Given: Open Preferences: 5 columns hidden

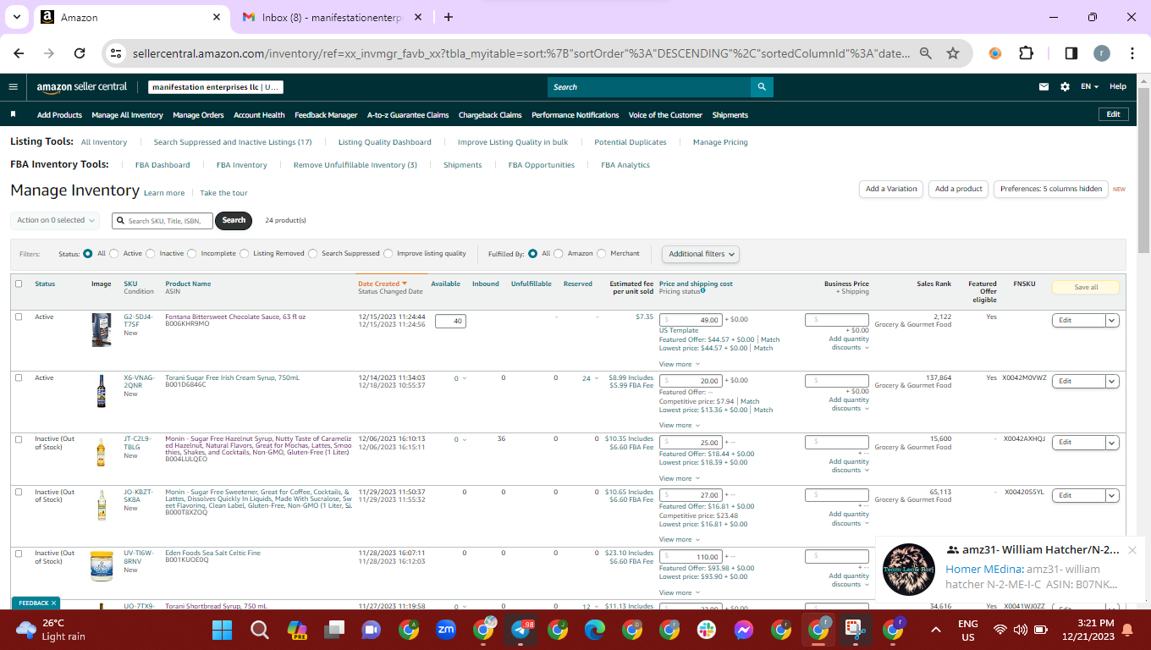Looking at the screenshot, I should tap(1051, 189).
